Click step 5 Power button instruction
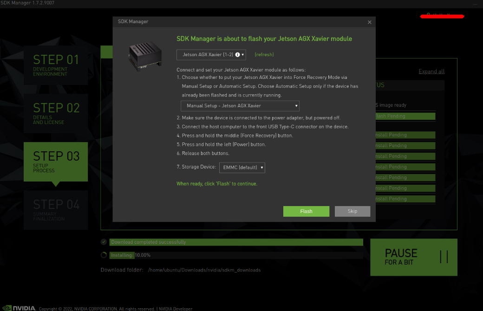Image resolution: width=483 pixels, height=311 pixels. click(x=221, y=144)
